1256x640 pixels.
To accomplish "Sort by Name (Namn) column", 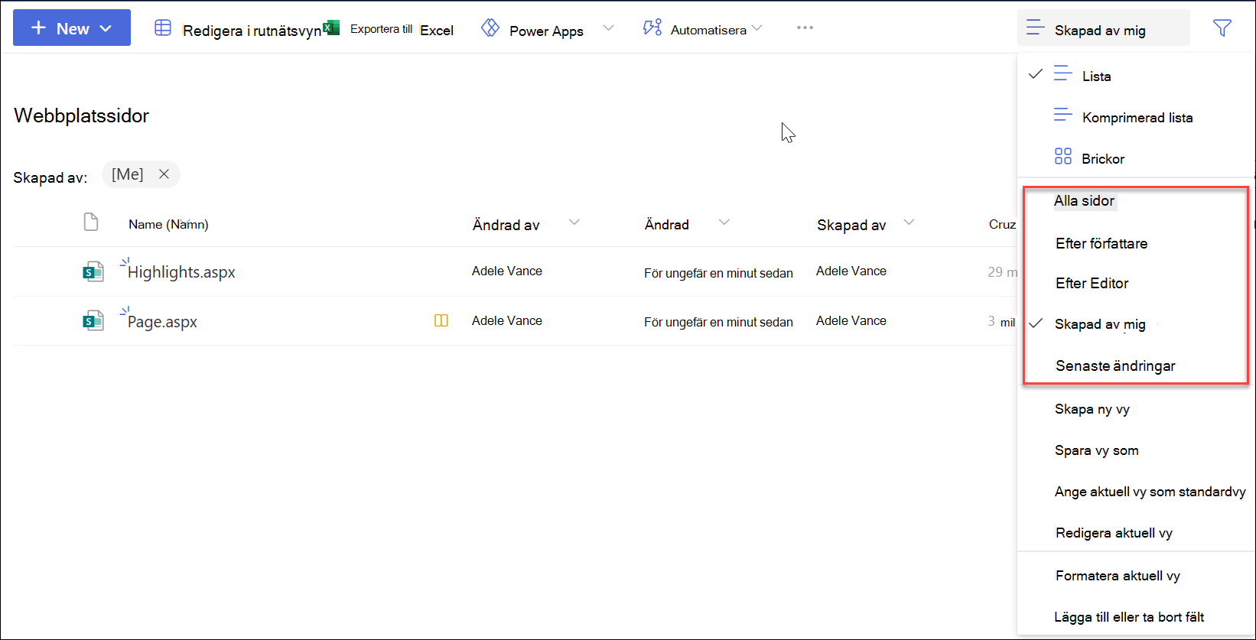I will coord(168,224).
